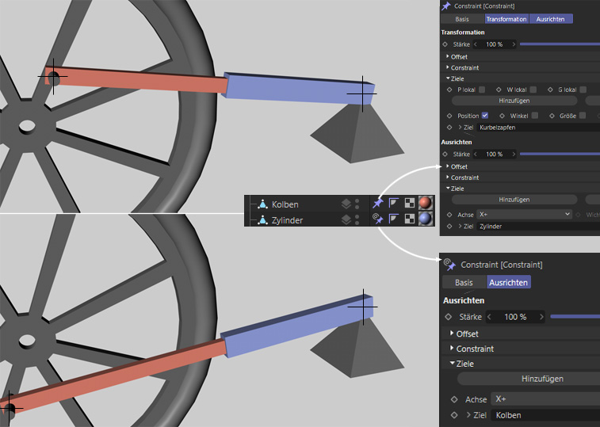This screenshot has width=600, height=427.
Task: Check the Größe checkbox
Action: (x=583, y=115)
